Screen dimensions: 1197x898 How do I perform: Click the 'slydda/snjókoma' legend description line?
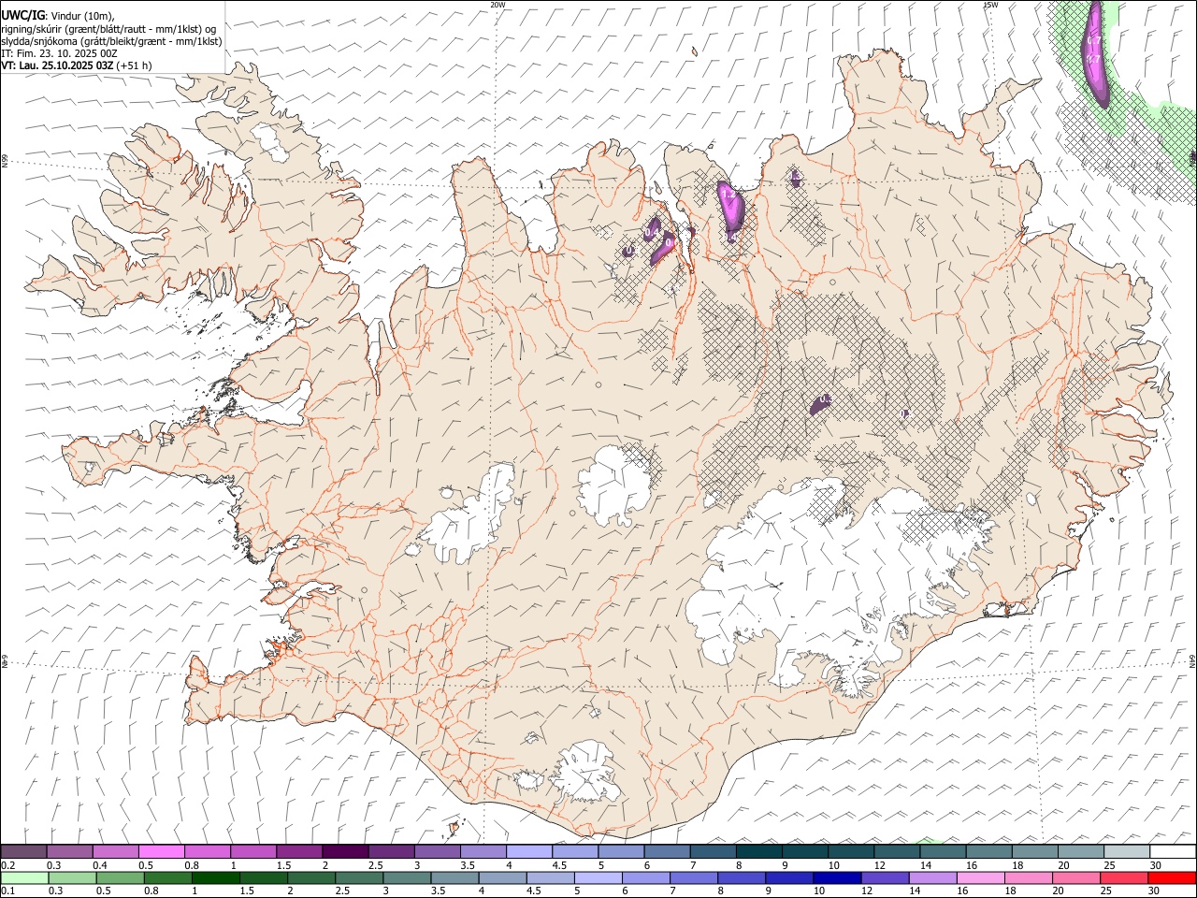(x=111, y=41)
